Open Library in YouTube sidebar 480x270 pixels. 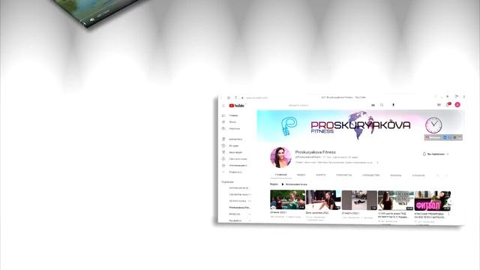[235, 139]
